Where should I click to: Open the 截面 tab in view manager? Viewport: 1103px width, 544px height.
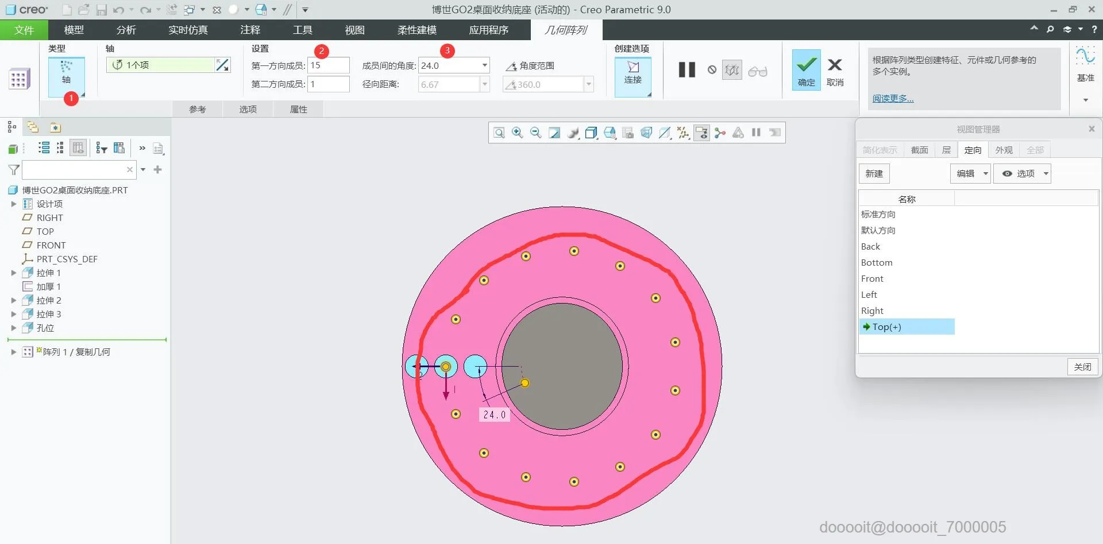(919, 150)
